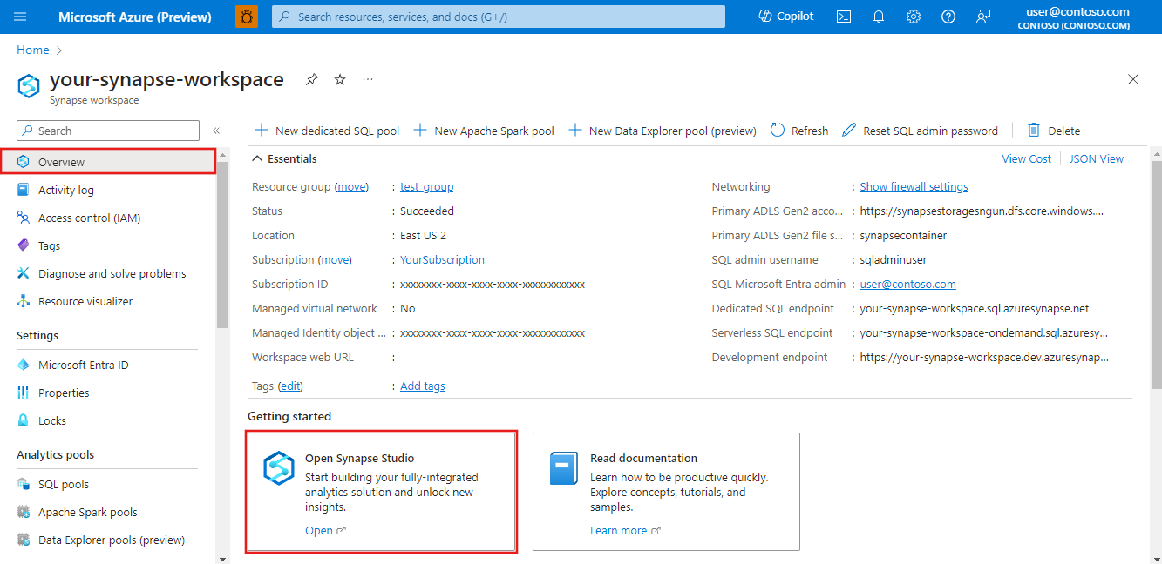Screen dimensions: 1162x564
Task: Open the Cloud Shell terminal
Action: coord(843,16)
